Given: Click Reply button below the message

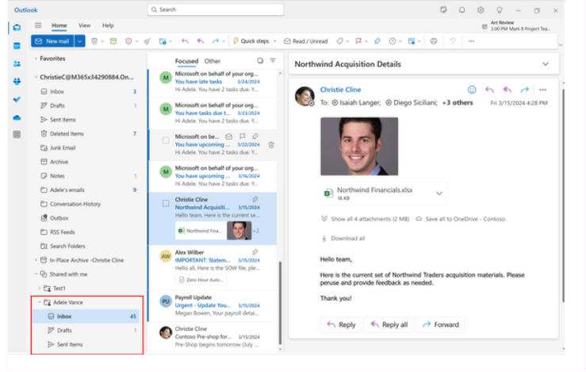Looking at the screenshot, I should [x=341, y=324].
